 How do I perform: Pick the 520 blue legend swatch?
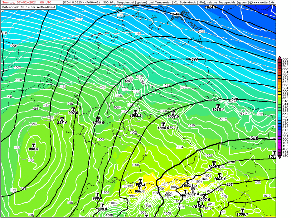click(280, 124)
